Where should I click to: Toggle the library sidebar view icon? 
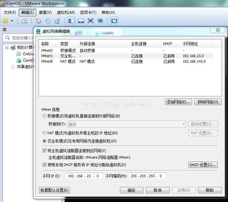[x=71, y=21]
